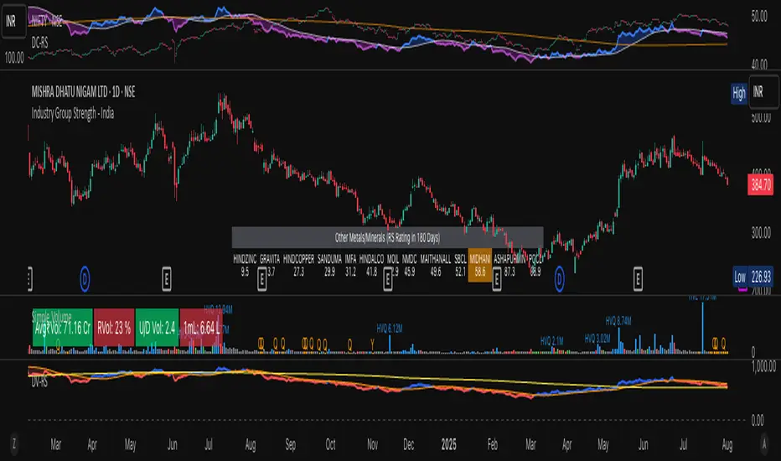Click the Nov label on the time axis
This screenshot has width=781, height=461.
coord(372,444)
